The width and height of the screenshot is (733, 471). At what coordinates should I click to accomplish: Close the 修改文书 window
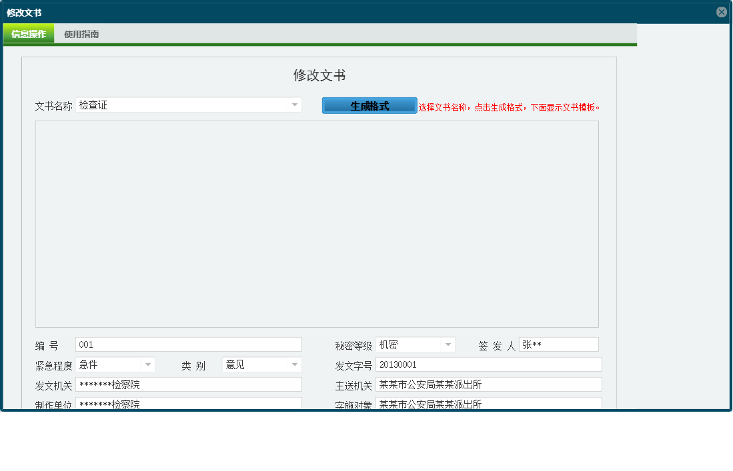(x=721, y=11)
